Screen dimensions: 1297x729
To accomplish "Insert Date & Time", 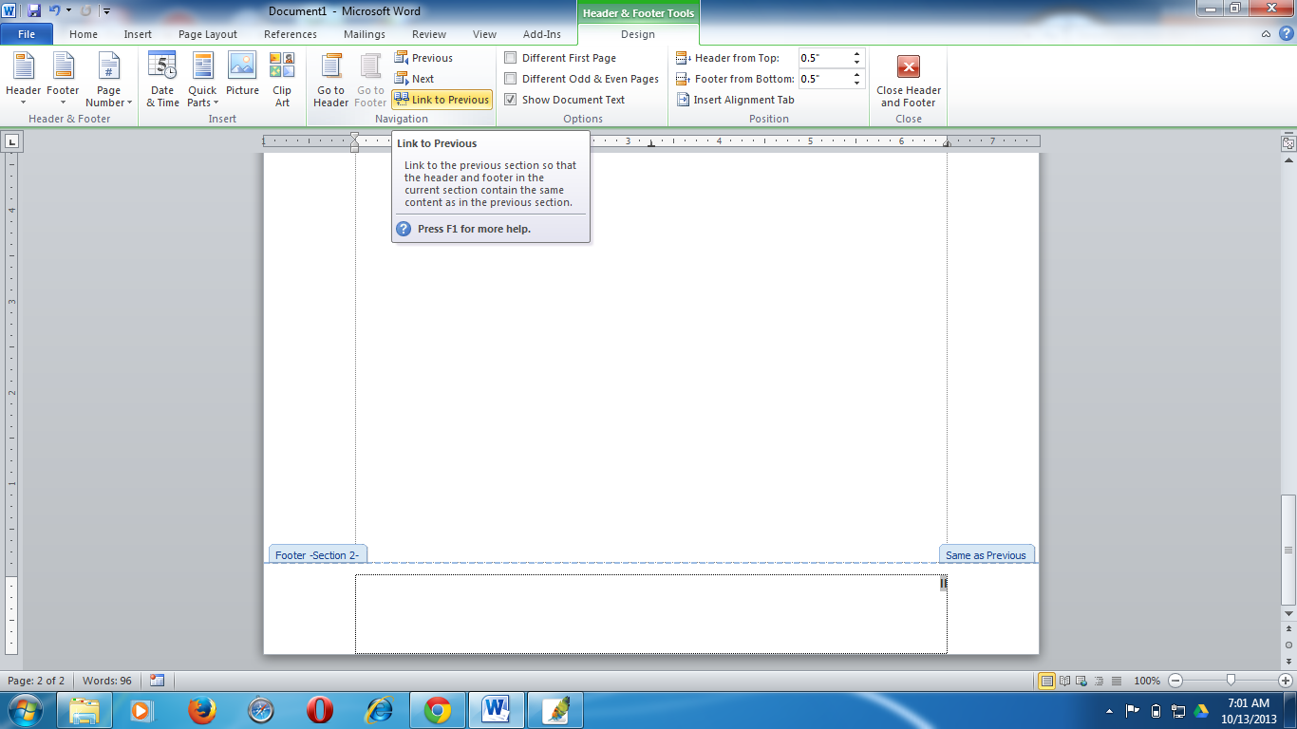I will 162,80.
